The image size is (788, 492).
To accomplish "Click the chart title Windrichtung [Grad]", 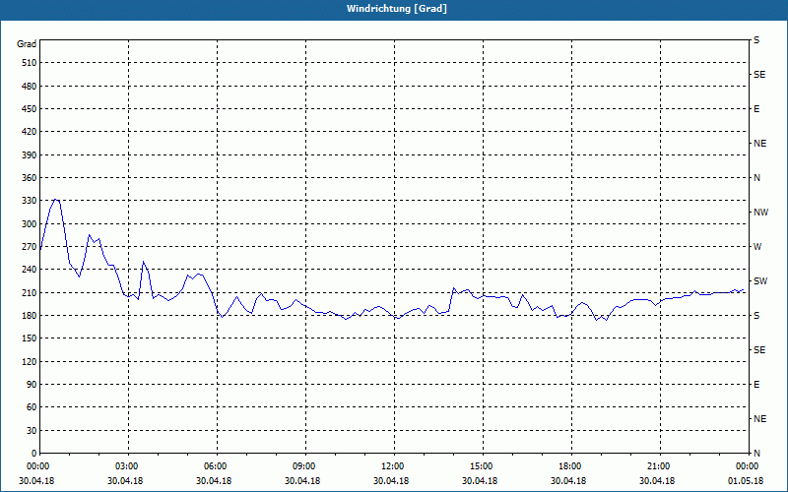I will (397, 9).
